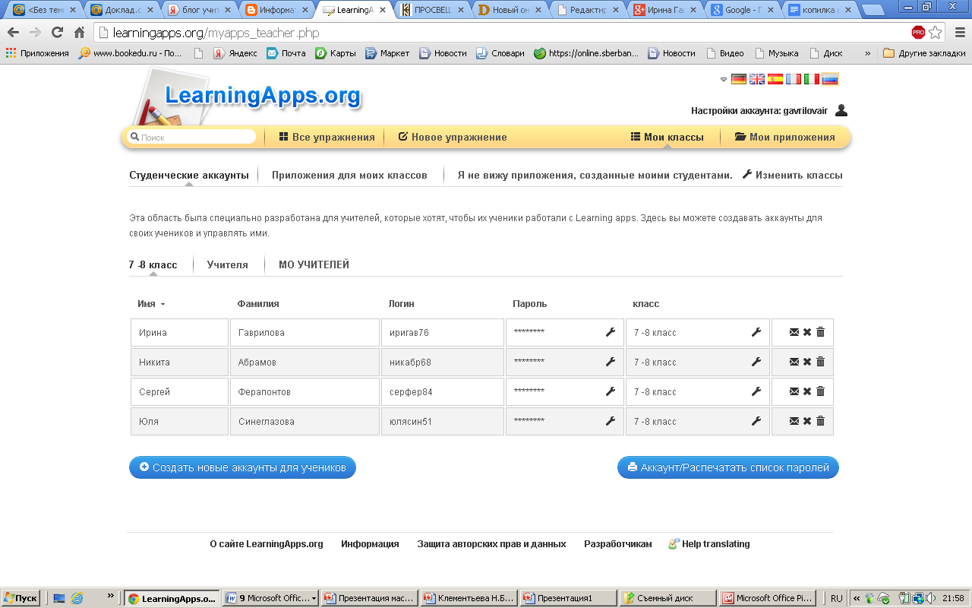Show hidden system tray icons
Image resolution: width=972 pixels, height=608 pixels.
pos(857,598)
